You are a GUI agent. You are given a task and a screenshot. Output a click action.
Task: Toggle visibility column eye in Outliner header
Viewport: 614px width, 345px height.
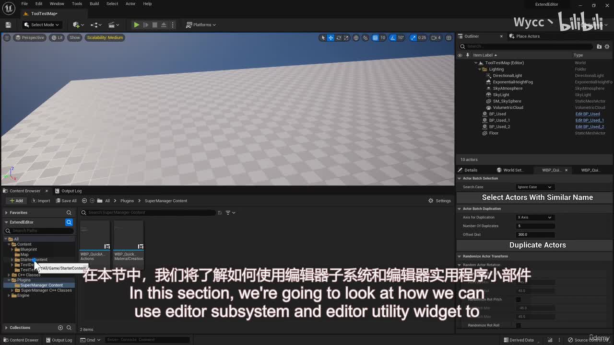pos(460,55)
